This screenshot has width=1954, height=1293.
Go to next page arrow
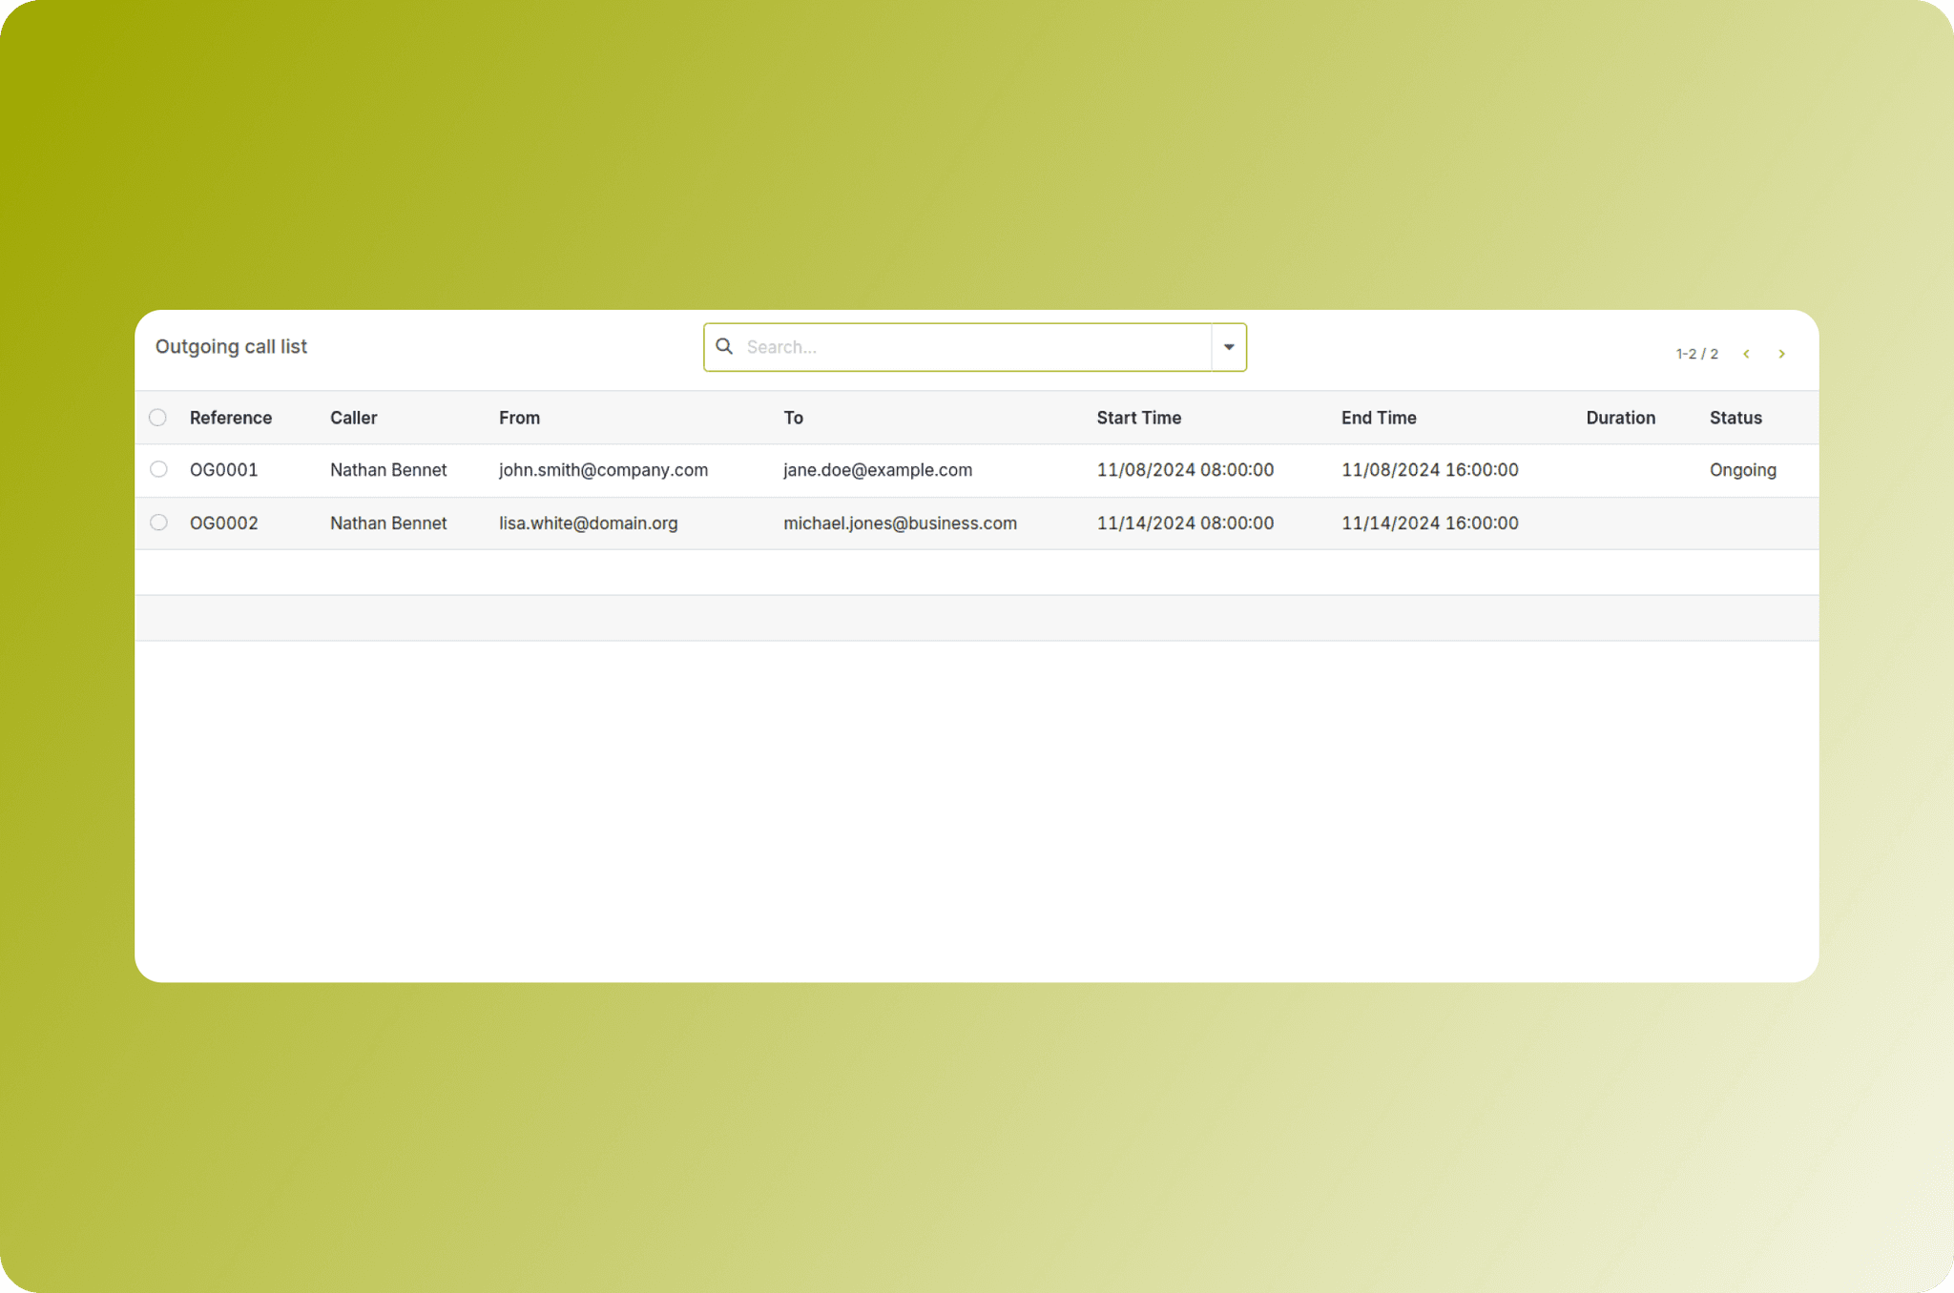point(1781,354)
